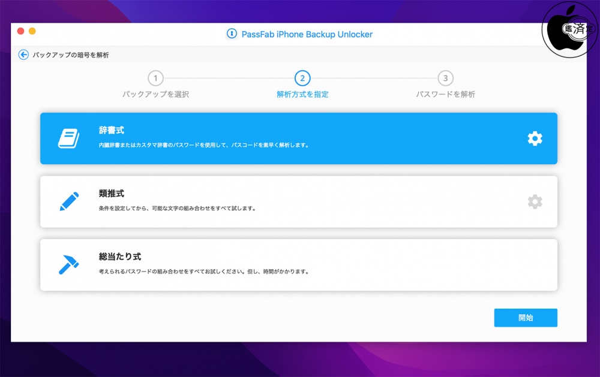Select the 総当たり式 attack mode title
The height and width of the screenshot is (377, 600).
click(x=120, y=256)
